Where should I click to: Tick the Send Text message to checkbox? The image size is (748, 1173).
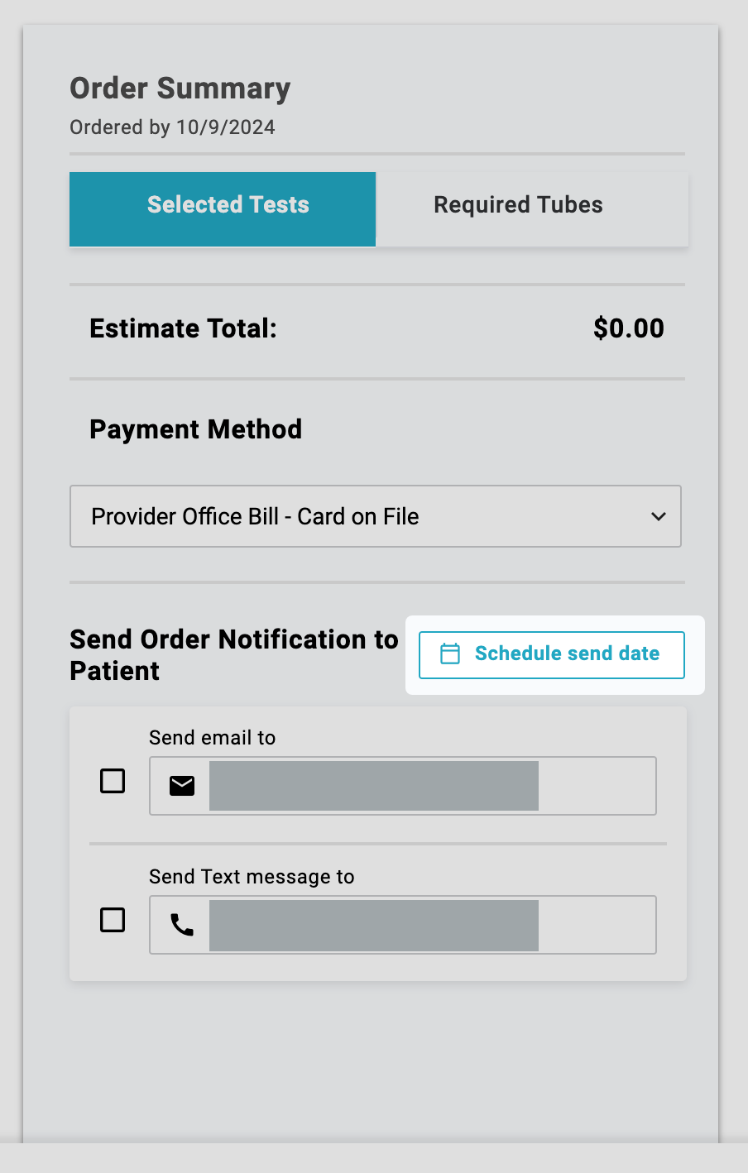click(113, 920)
